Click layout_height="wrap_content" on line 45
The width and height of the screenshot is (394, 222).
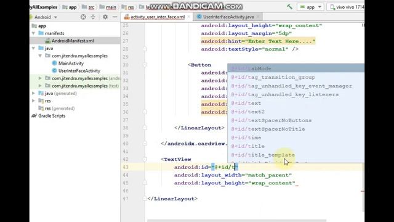[x=248, y=183]
